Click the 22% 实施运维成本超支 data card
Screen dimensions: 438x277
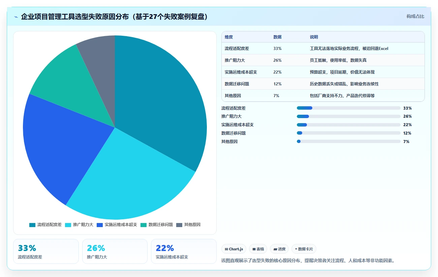[x=184, y=251]
